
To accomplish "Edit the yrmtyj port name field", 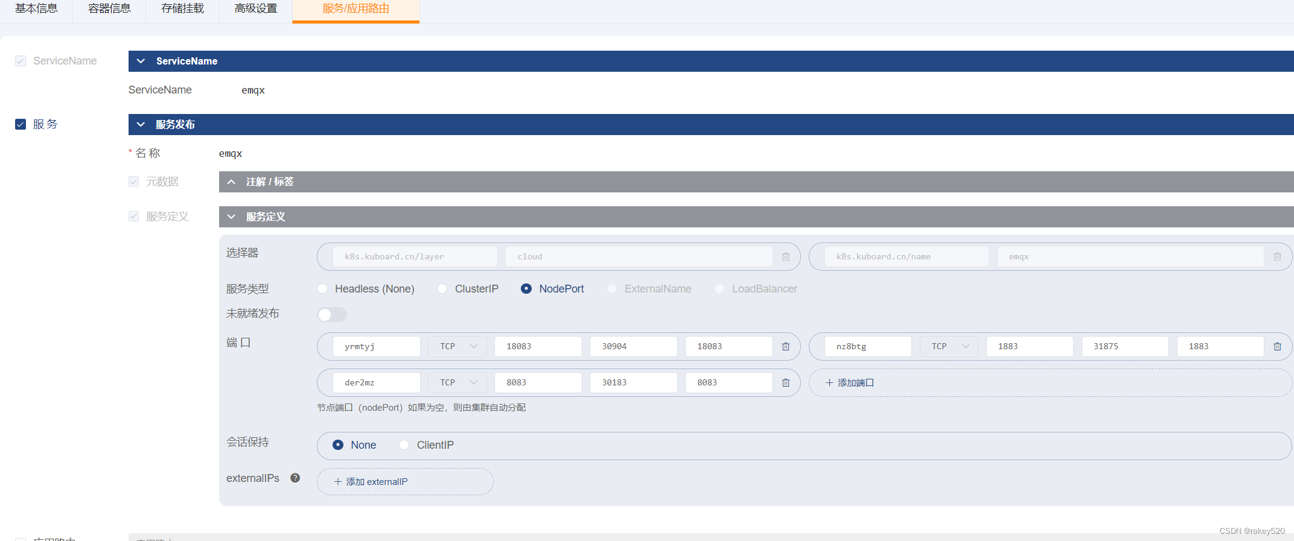I will [377, 347].
